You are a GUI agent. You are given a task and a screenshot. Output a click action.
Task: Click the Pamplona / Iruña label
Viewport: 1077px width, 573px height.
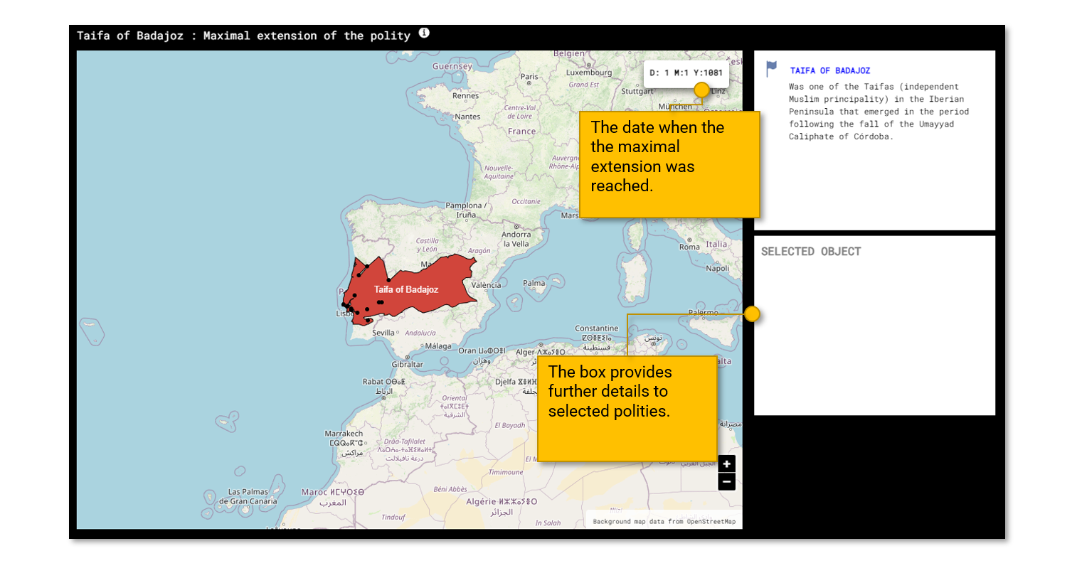click(x=466, y=210)
